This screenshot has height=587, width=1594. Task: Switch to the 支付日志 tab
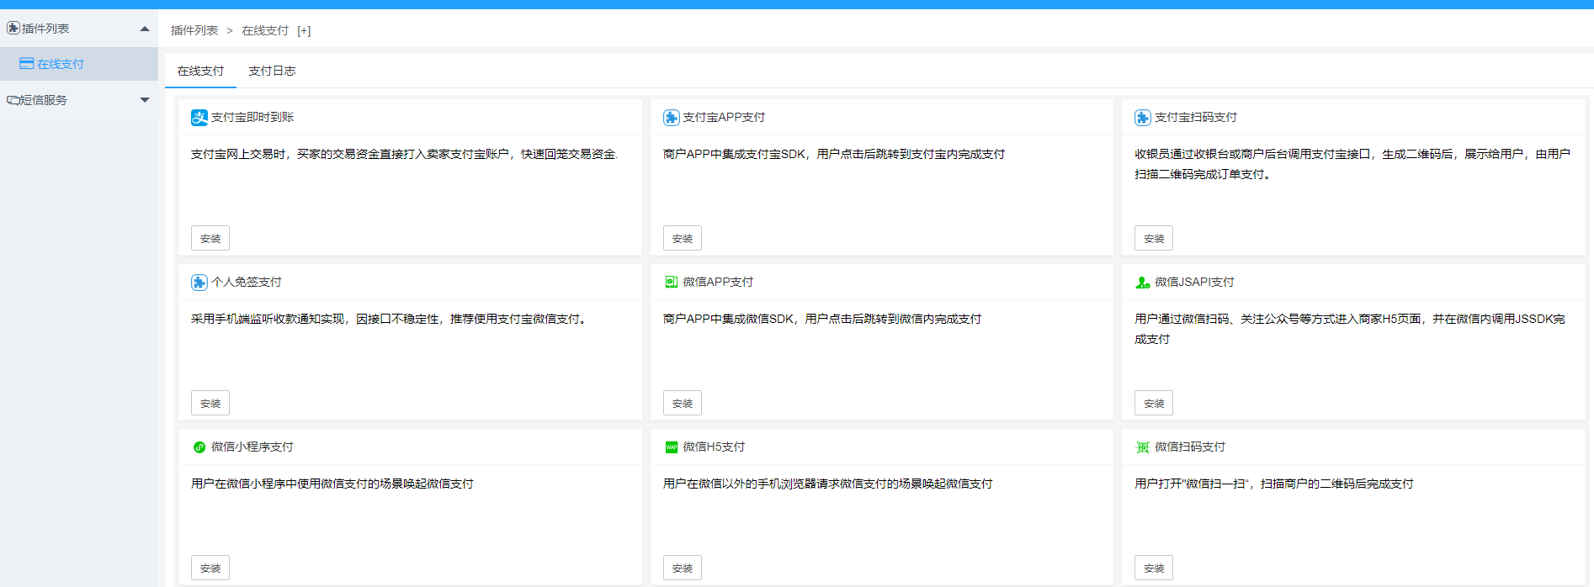click(272, 71)
